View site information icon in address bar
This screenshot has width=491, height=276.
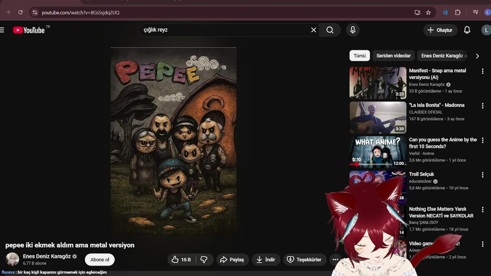click(x=35, y=12)
